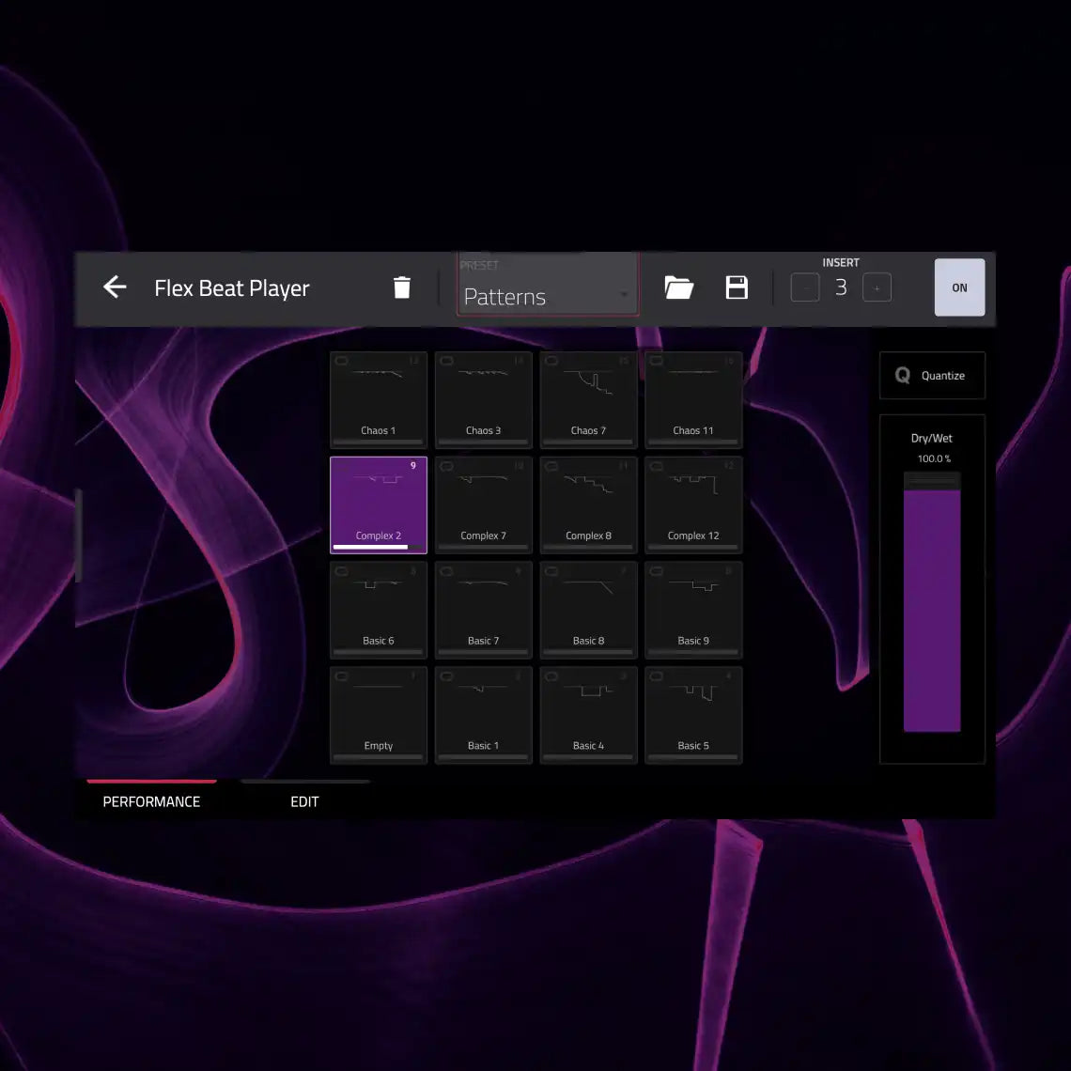Switch to the EDIT tab
The height and width of the screenshot is (1071, 1071).
[x=304, y=801]
